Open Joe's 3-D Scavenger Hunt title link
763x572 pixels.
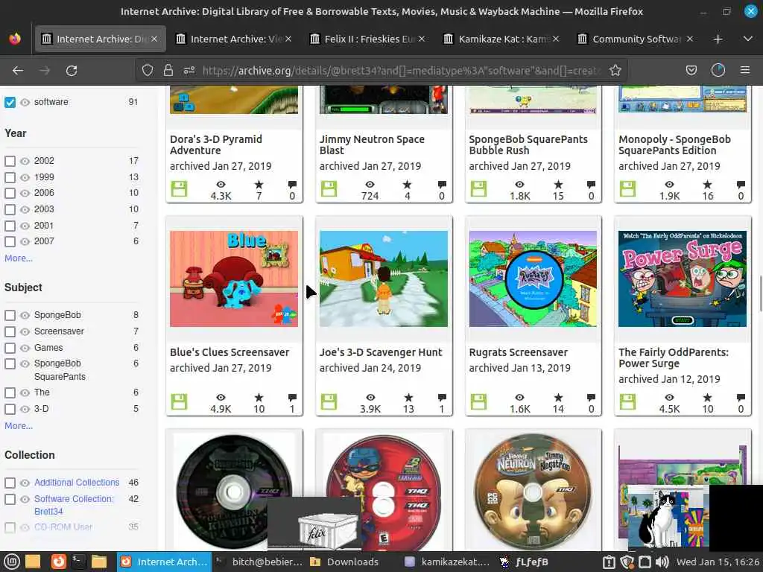[381, 352]
